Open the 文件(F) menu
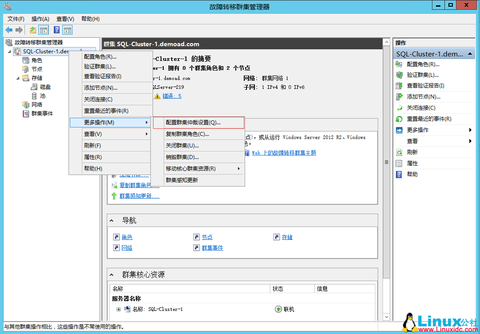The width and height of the screenshot is (480, 334). point(16,19)
